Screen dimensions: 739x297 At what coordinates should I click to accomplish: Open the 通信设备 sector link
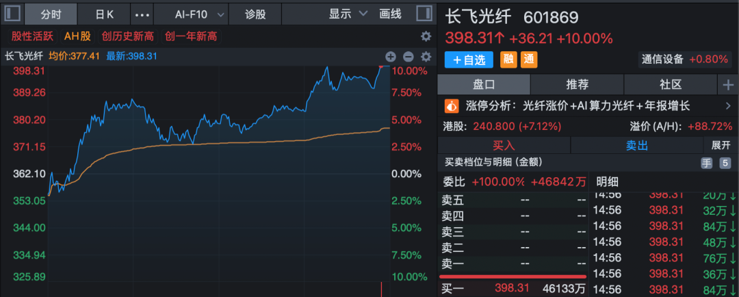coord(662,60)
